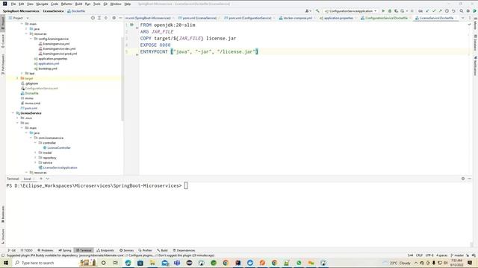Image resolution: width=478 pixels, height=268 pixels.
Task: Open Search Everywhere magnifier icon
Action: tap(462, 11)
